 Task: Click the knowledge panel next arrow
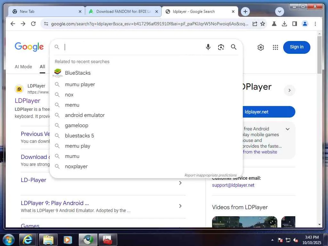(290, 90)
